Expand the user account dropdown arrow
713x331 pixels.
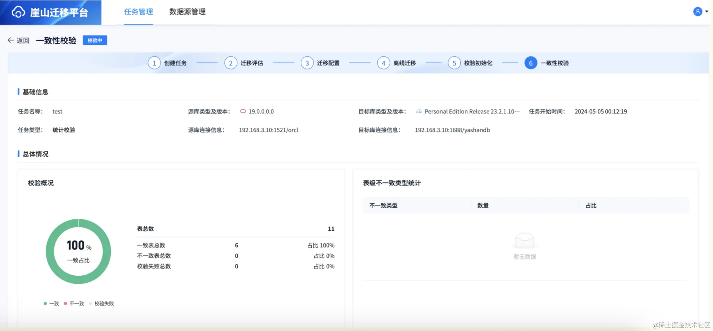point(706,12)
